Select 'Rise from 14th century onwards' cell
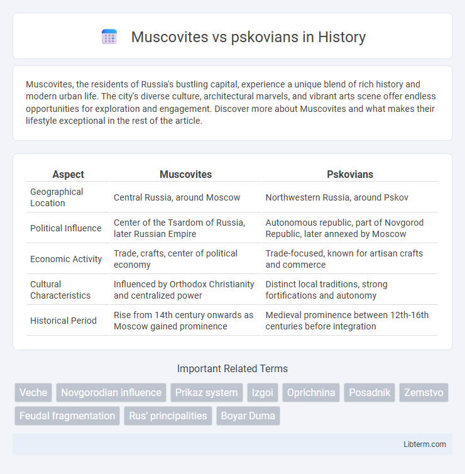The width and height of the screenshot is (465, 474). 185,321
